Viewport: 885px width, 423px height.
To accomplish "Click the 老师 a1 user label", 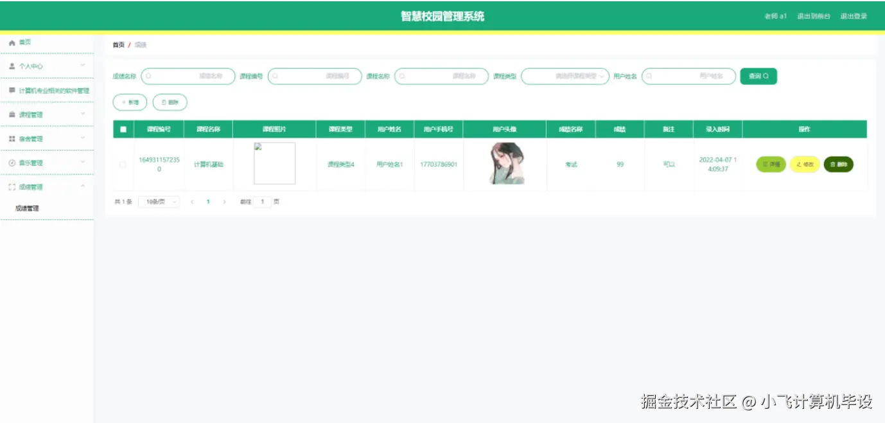I will pyautogui.click(x=775, y=16).
